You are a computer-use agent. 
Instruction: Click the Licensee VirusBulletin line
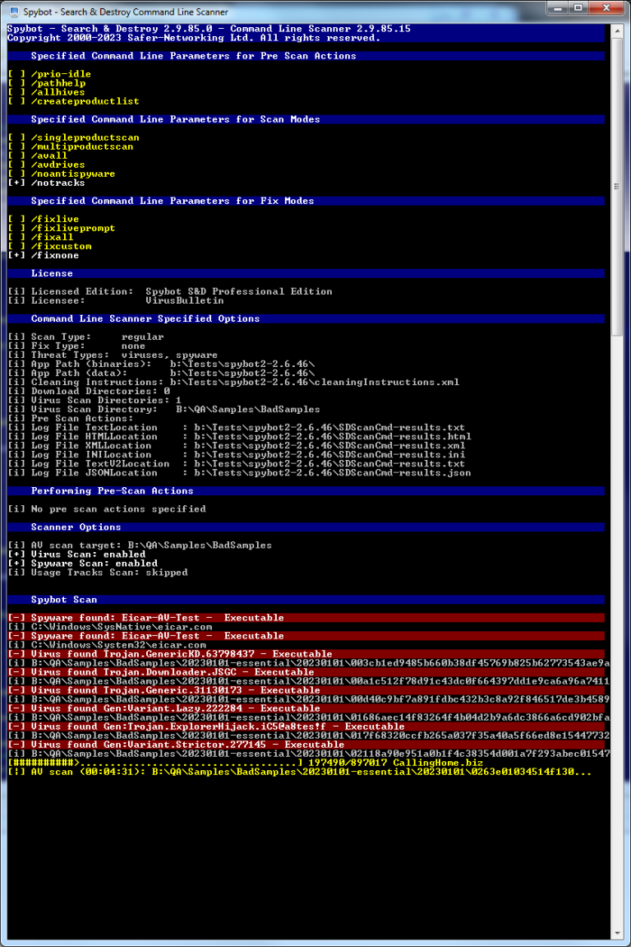(x=116, y=300)
